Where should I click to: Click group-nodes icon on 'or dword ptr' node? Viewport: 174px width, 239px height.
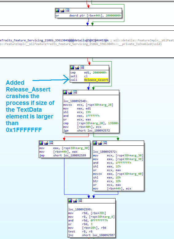click(67, 10)
